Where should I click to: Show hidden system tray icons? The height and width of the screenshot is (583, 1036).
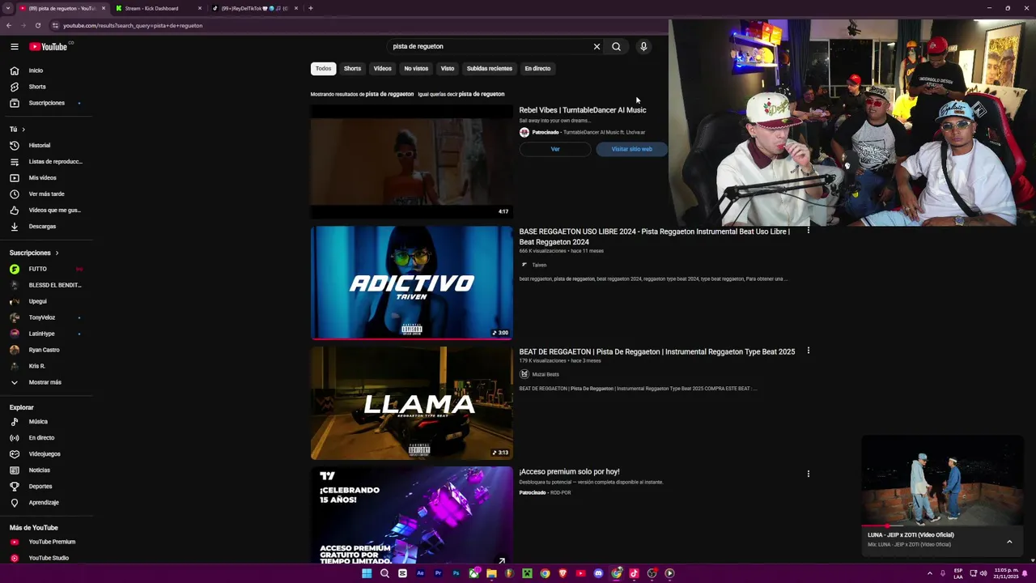929,573
